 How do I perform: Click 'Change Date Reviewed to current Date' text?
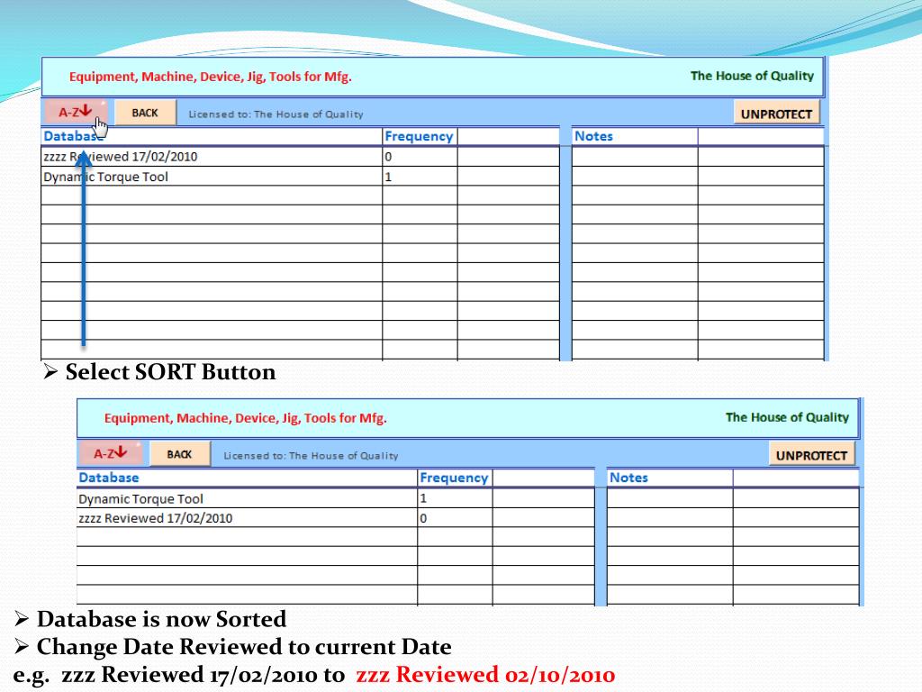pyautogui.click(x=244, y=647)
